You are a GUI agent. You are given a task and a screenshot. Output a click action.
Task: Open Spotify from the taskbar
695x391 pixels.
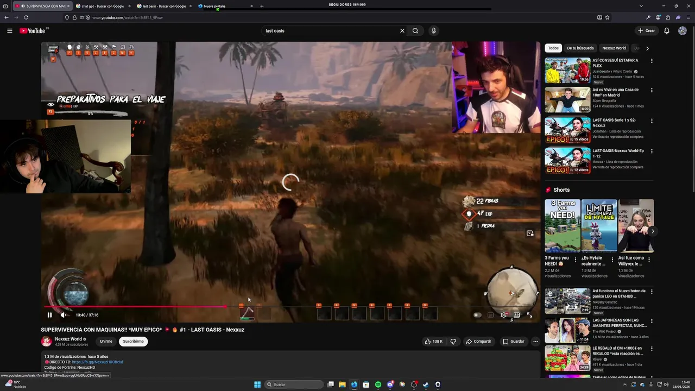378,384
